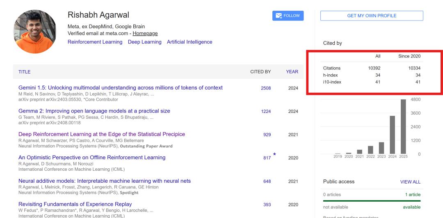Image resolution: width=443 pixels, height=218 pixels.
Task: Click the asterisk next to 817 citations
Action: 274,154
